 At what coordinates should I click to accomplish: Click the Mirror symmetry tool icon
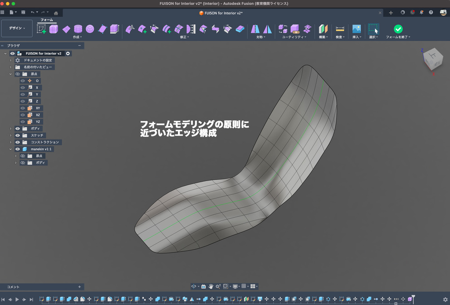click(x=255, y=29)
